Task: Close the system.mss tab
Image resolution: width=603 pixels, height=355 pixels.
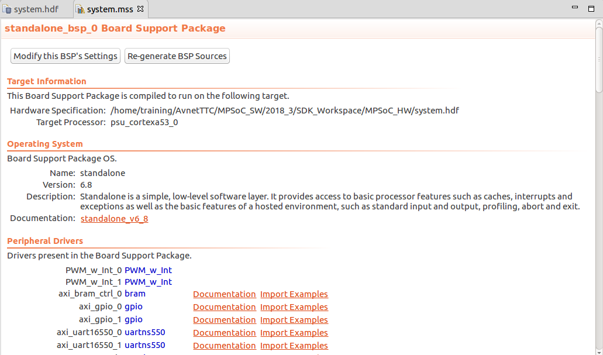Action: [x=140, y=9]
